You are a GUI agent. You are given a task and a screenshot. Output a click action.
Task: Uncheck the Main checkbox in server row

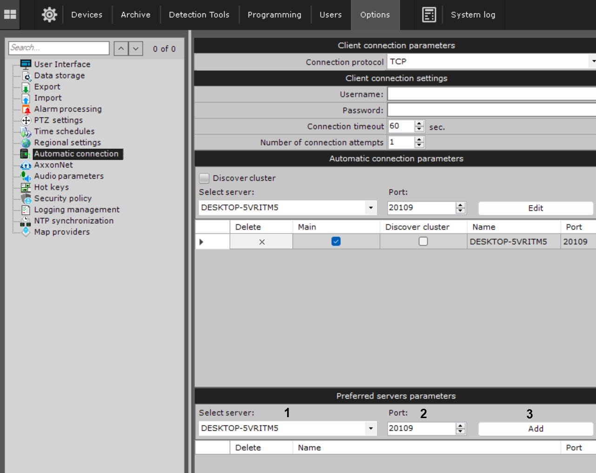coord(336,242)
